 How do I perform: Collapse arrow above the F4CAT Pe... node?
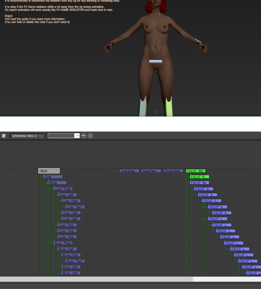191,180
